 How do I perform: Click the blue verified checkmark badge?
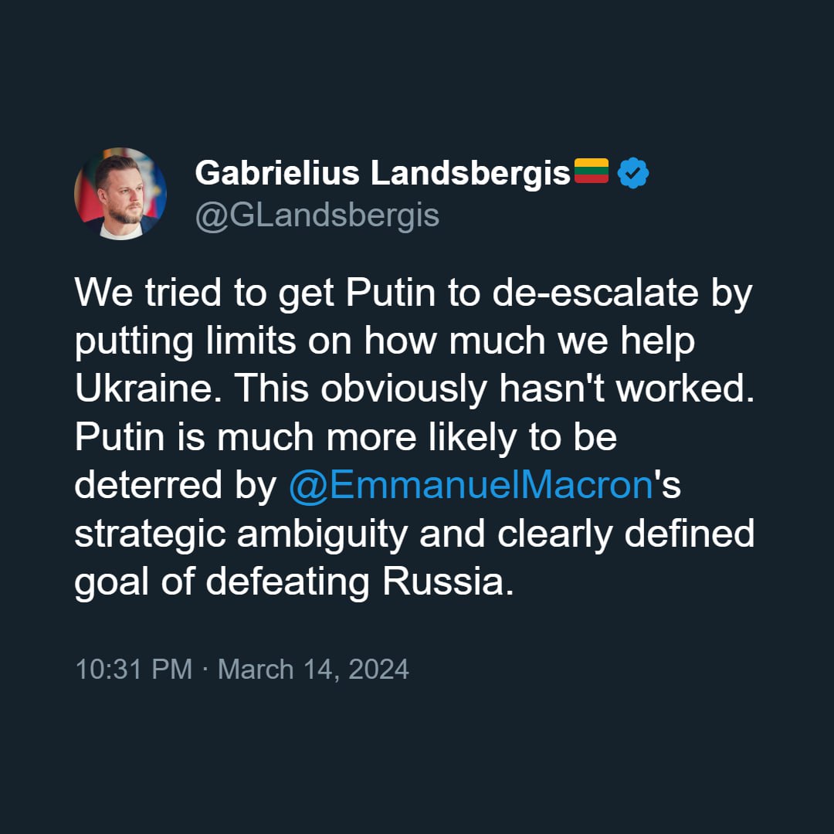[x=634, y=174]
